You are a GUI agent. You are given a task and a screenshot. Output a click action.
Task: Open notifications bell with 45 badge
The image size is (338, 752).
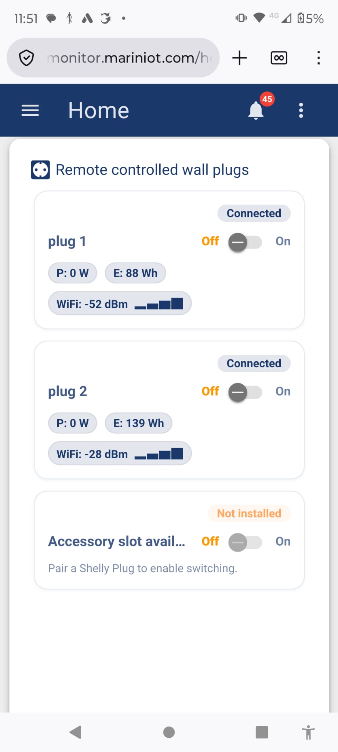(x=257, y=110)
